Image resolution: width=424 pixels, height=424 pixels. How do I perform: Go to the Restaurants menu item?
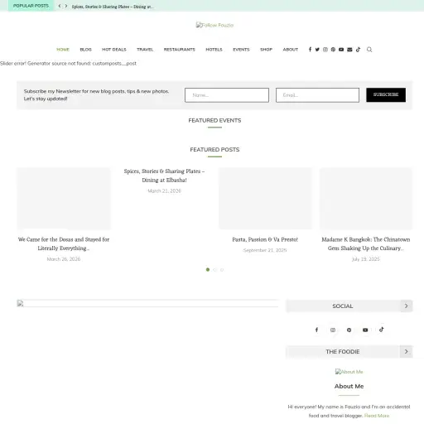coord(180,50)
